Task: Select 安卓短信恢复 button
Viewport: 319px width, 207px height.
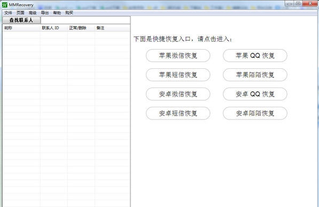Action: click(178, 113)
